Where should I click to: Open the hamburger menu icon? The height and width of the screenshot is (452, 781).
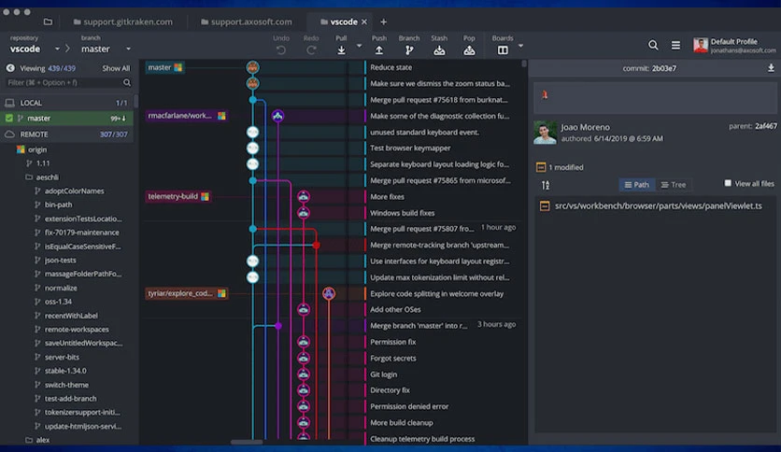(675, 46)
